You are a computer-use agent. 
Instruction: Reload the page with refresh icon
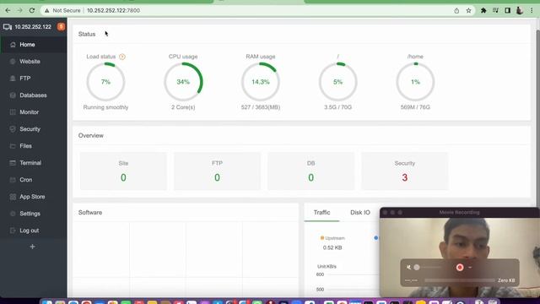click(x=32, y=10)
